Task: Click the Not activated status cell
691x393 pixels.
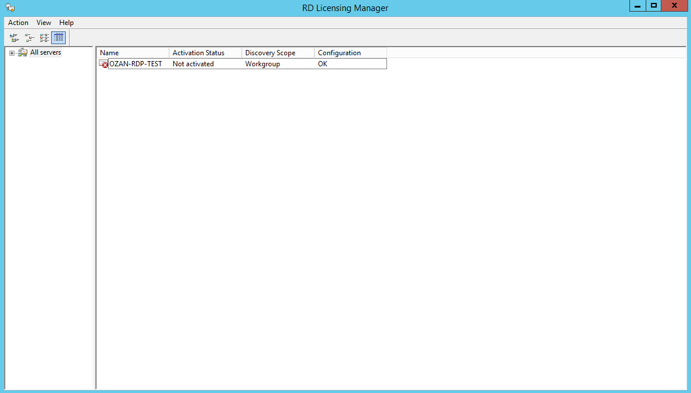Action: (x=193, y=64)
